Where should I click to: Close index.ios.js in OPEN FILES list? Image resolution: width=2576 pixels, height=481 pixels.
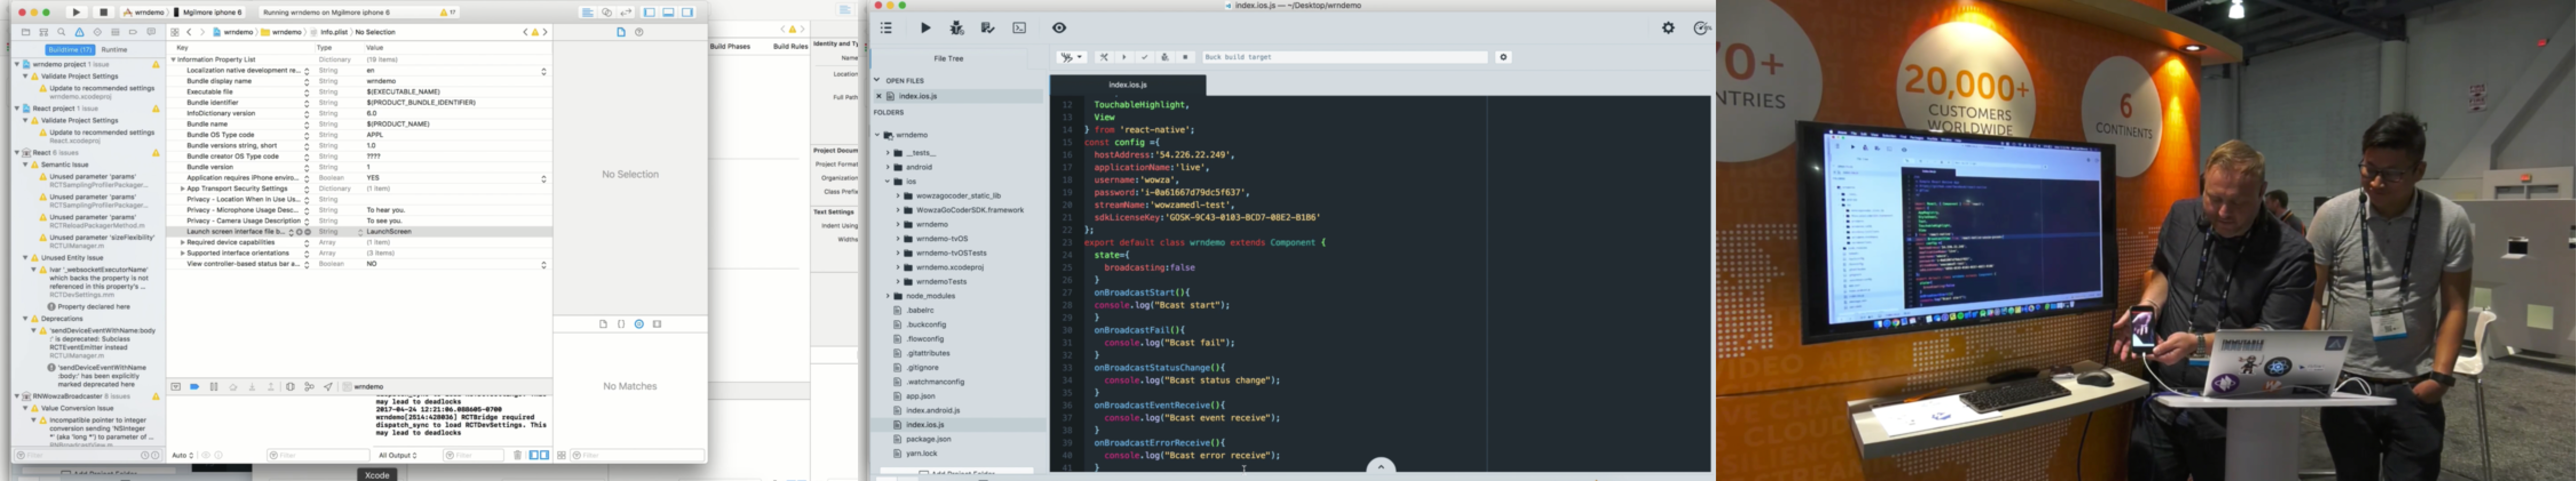pos(879,96)
